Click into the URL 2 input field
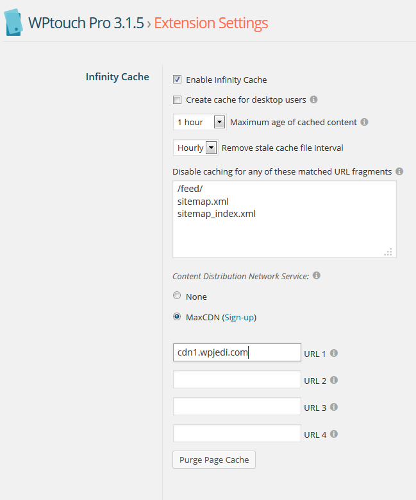Image resolution: width=416 pixels, height=500 pixels. 237,379
